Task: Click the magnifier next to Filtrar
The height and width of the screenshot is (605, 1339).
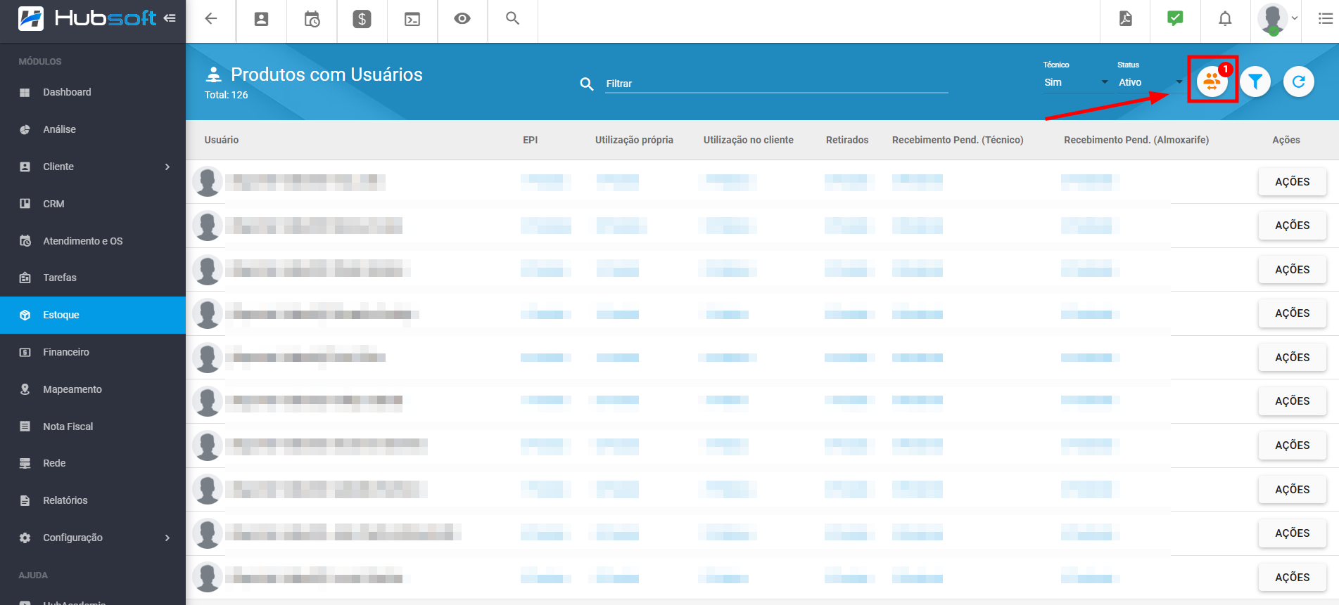Action: (x=586, y=84)
